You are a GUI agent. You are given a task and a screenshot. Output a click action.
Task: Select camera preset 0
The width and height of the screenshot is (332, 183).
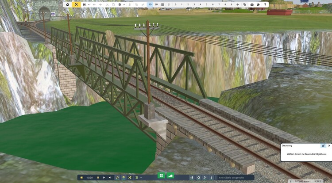pos(176,4)
